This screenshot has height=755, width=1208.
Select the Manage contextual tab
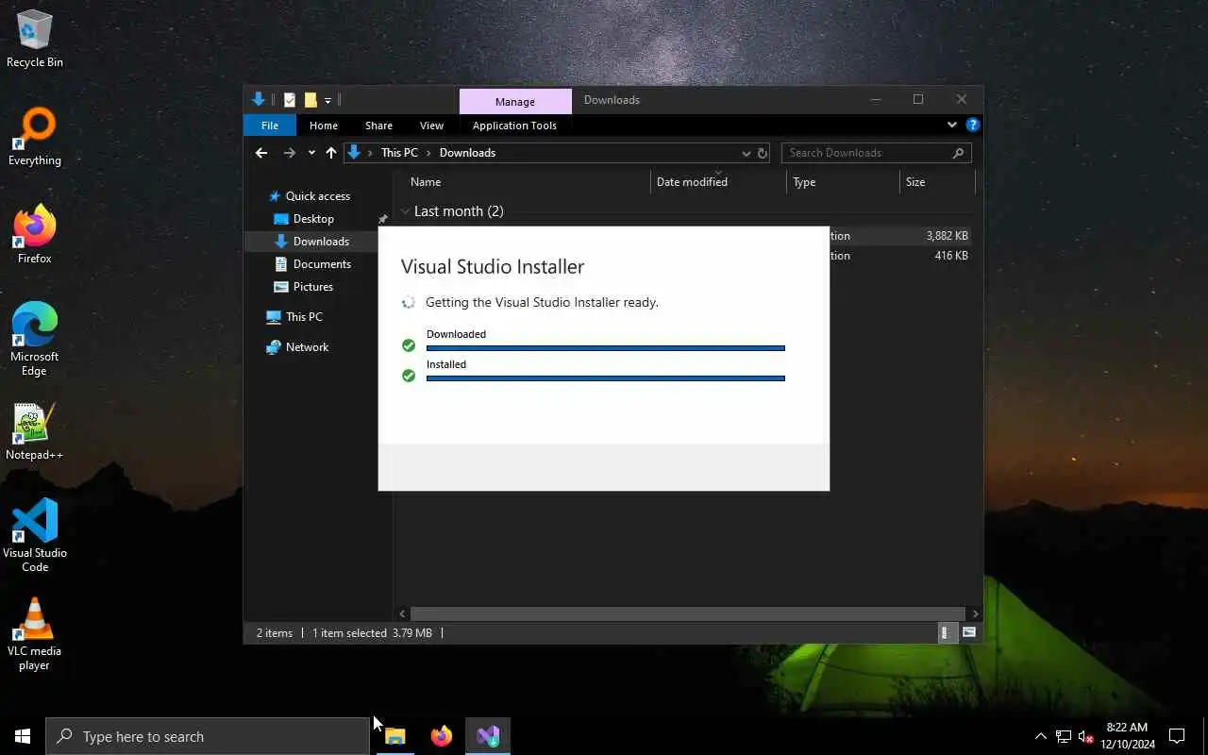tap(515, 101)
